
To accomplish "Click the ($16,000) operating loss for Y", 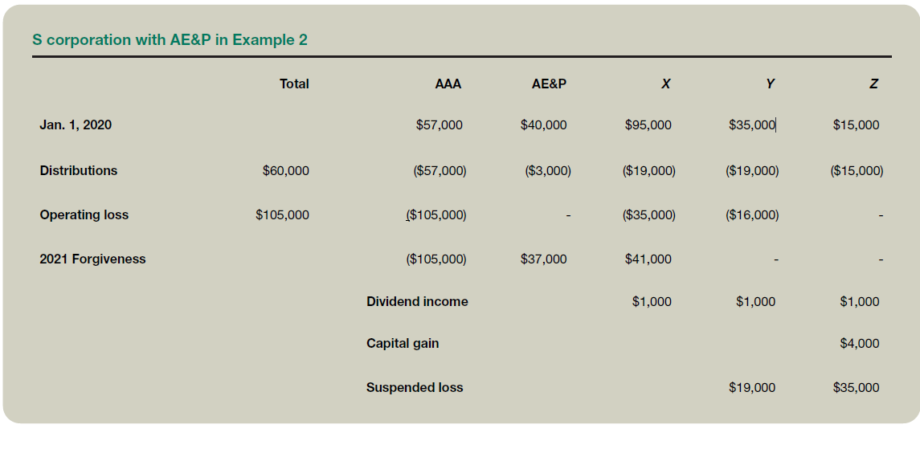I will [752, 214].
